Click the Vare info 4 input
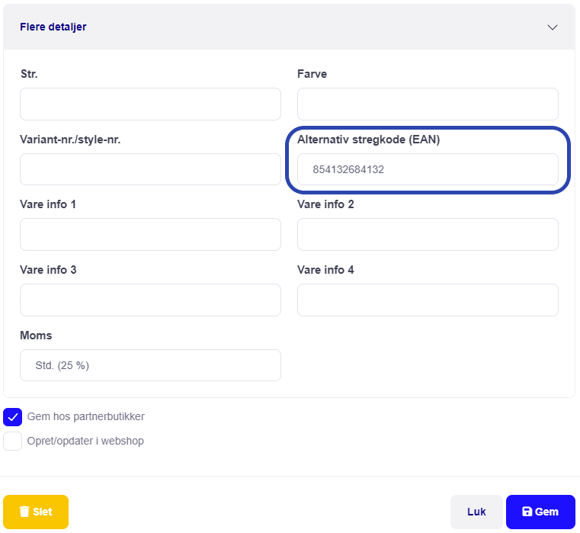 click(x=428, y=300)
